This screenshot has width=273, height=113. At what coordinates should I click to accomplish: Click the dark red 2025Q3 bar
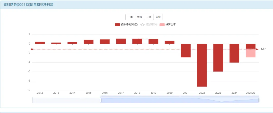[x=251, y=46]
